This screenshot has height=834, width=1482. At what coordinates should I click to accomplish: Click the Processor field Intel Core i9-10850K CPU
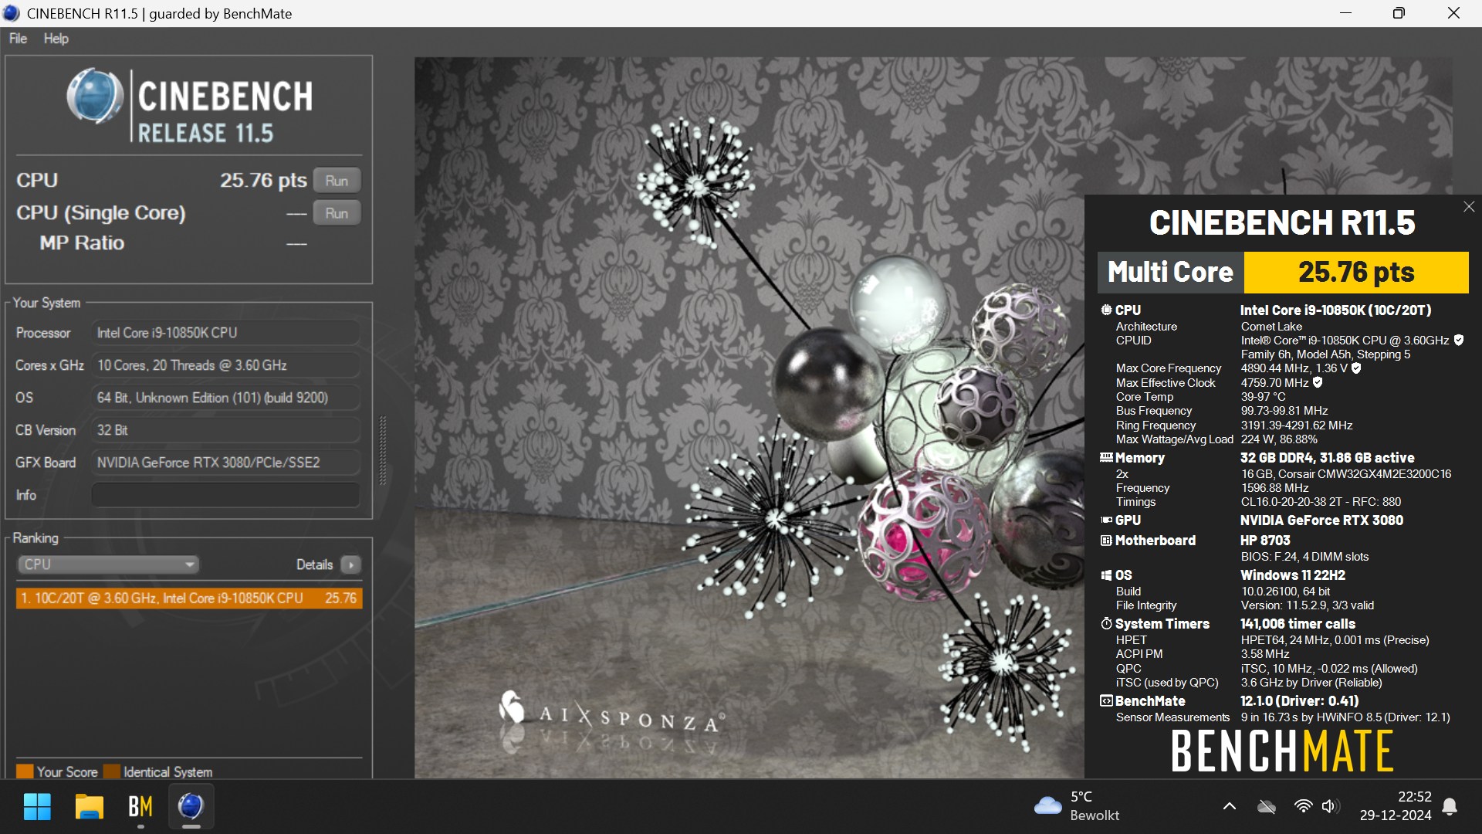click(225, 333)
